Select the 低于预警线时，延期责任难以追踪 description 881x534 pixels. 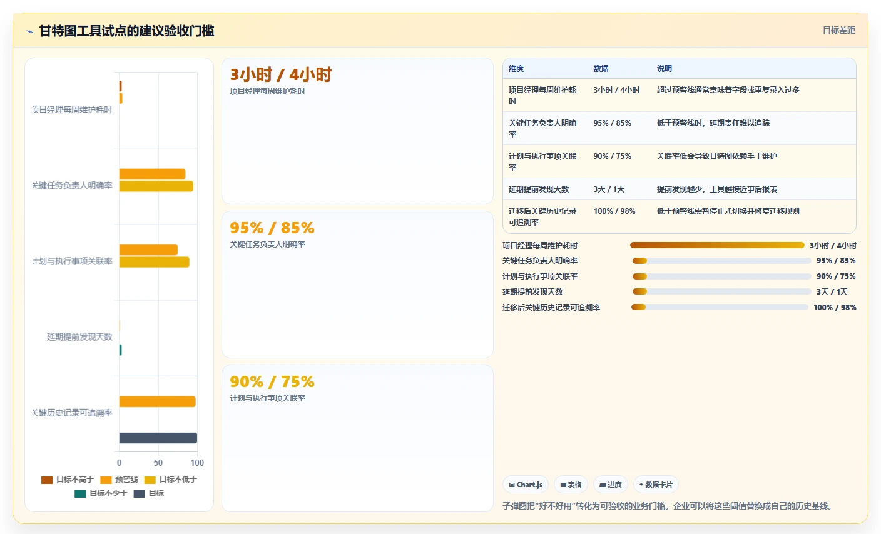pyautogui.click(x=713, y=123)
